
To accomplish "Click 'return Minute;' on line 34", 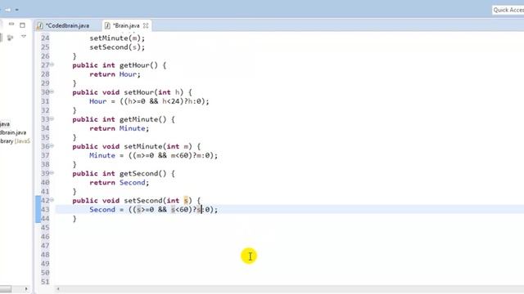I will coord(120,128).
